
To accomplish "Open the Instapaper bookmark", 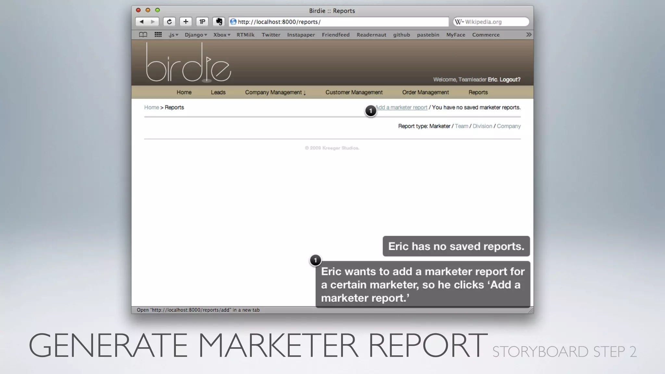I will tap(301, 35).
